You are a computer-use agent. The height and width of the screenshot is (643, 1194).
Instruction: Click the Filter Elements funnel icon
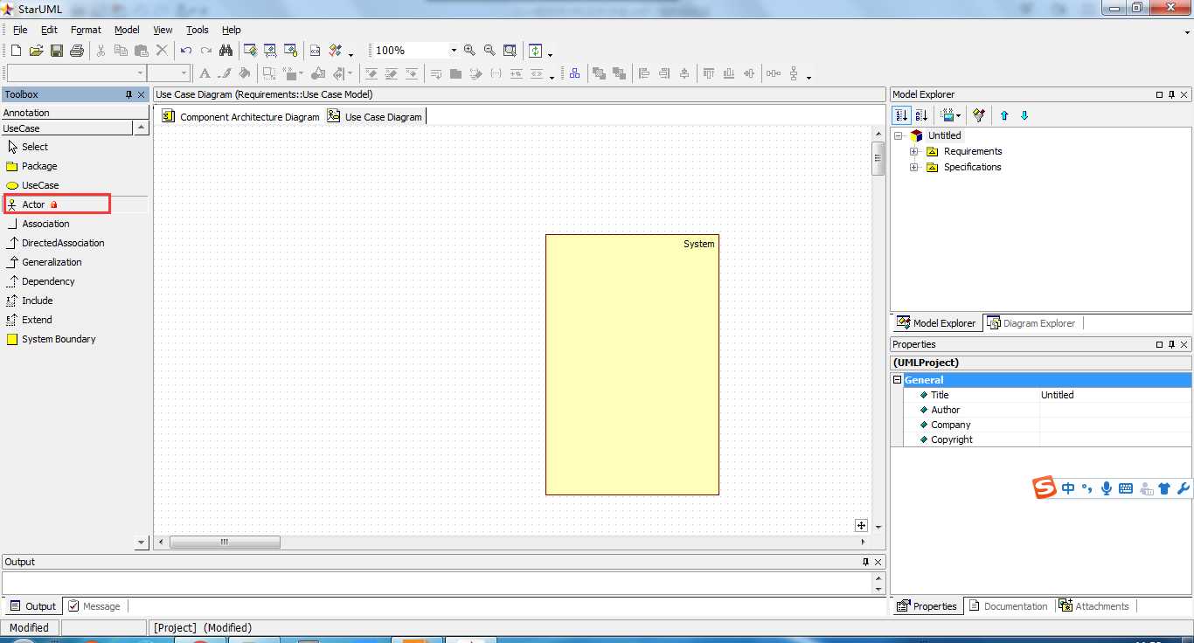pos(979,115)
